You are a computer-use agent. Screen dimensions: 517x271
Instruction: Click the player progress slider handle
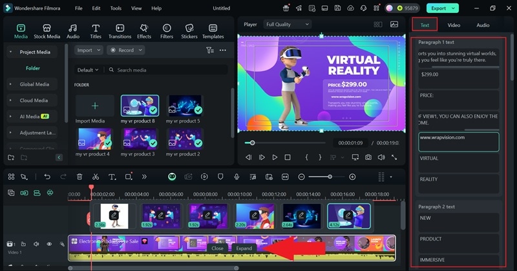tap(252, 143)
